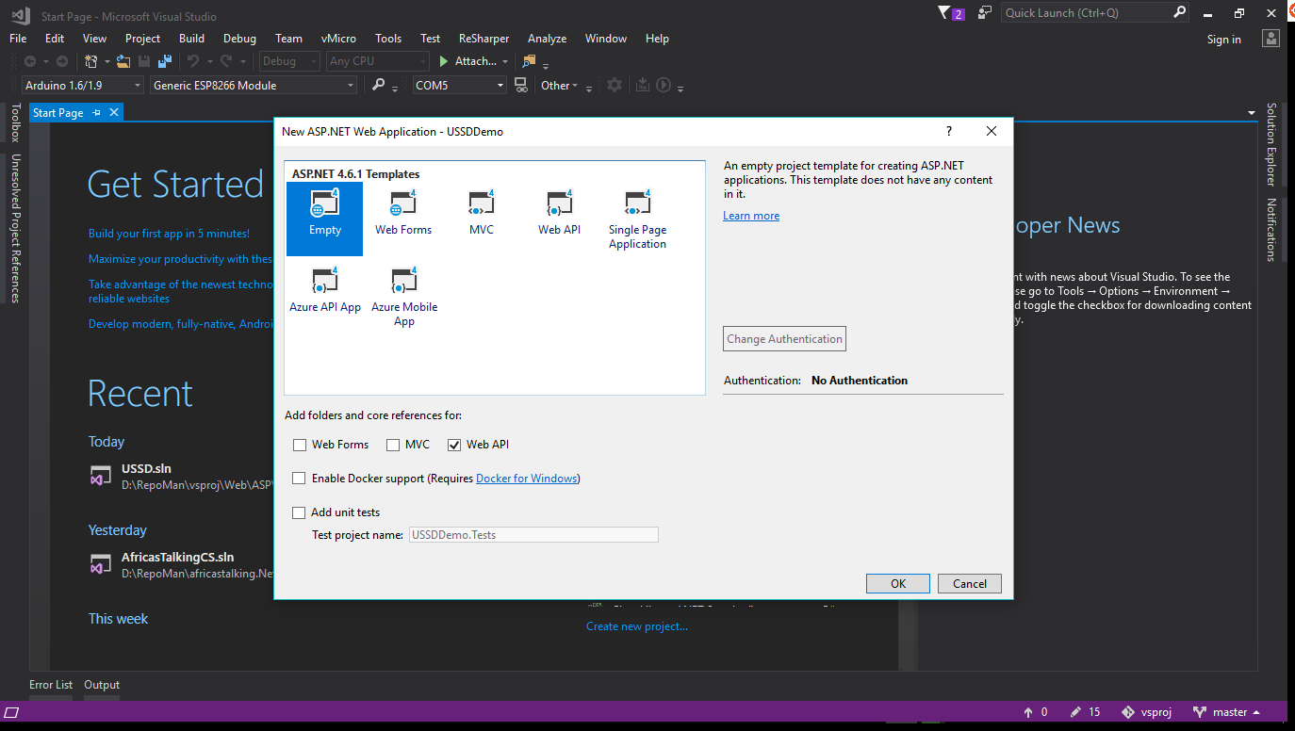
Task: Pick the Azure API App template
Action: click(325, 290)
